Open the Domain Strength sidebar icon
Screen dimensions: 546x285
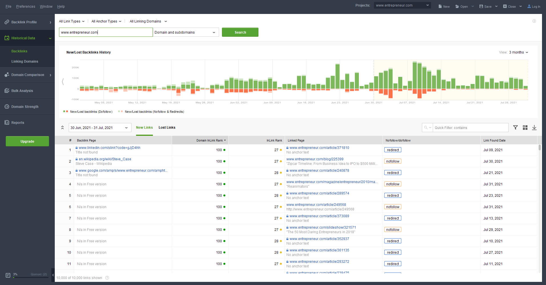tap(7, 106)
